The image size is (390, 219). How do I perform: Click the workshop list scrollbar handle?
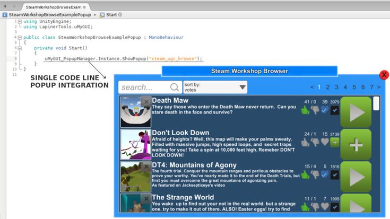pos(376,103)
